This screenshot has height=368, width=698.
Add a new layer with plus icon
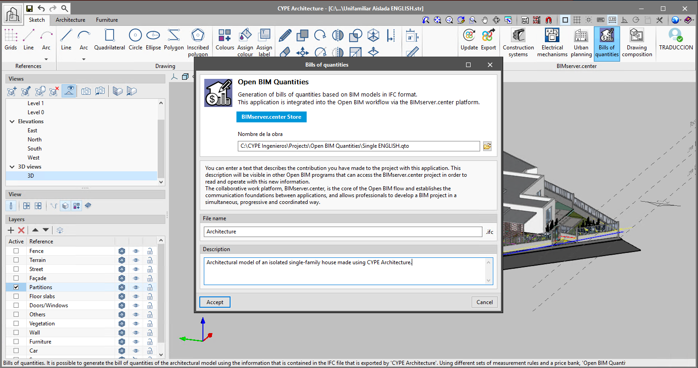(x=11, y=230)
